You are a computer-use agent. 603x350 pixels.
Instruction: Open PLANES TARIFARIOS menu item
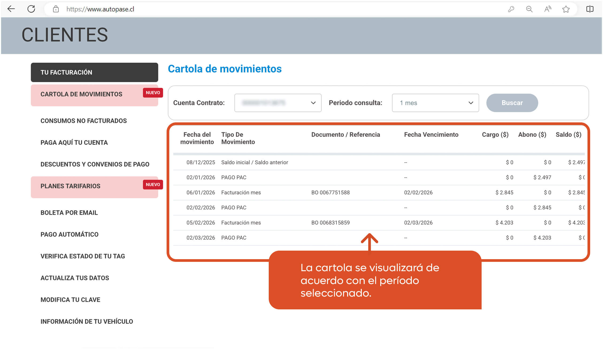(94, 187)
